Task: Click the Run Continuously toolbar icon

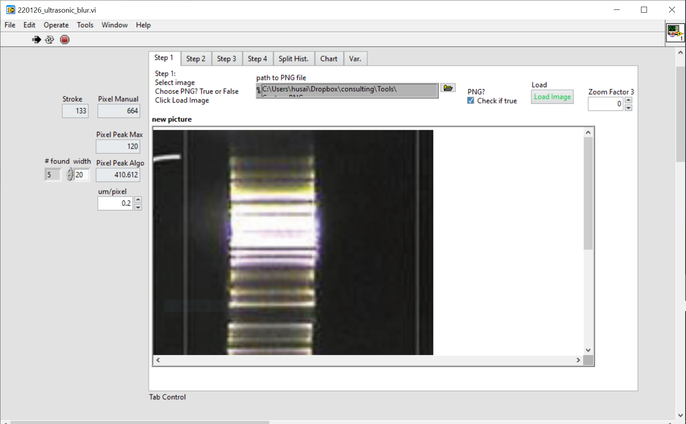Action: (49, 39)
